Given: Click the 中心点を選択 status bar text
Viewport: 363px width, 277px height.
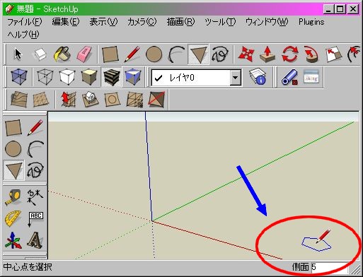Looking at the screenshot, I should (x=28, y=267).
